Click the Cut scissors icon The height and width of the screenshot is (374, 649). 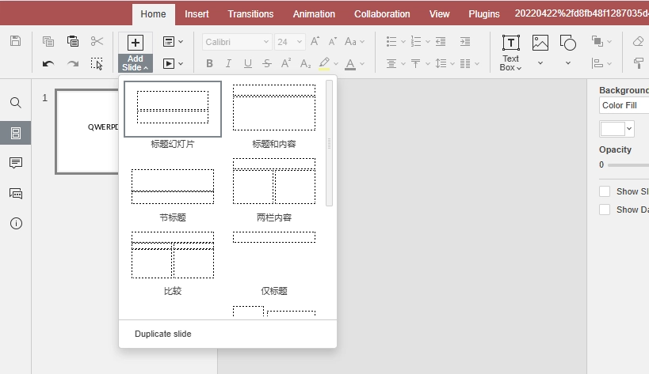(97, 41)
